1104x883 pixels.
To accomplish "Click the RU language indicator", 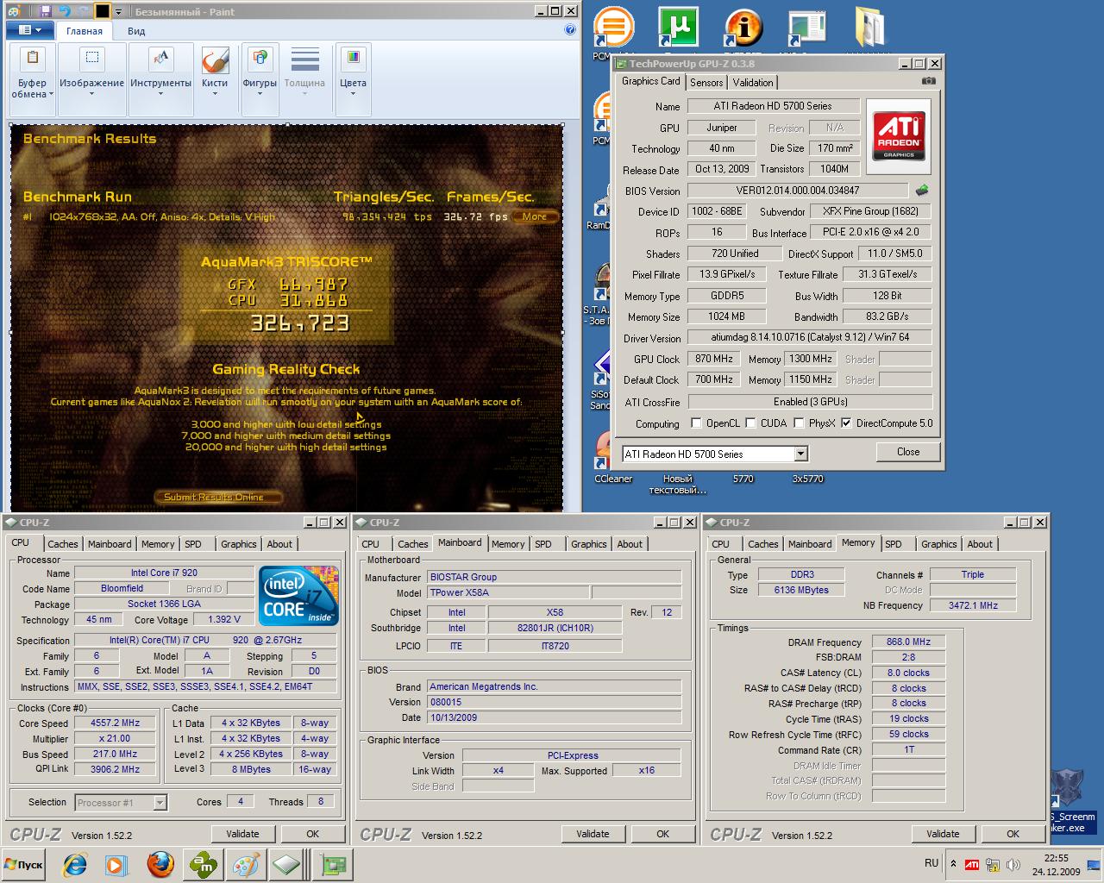I will click(931, 863).
